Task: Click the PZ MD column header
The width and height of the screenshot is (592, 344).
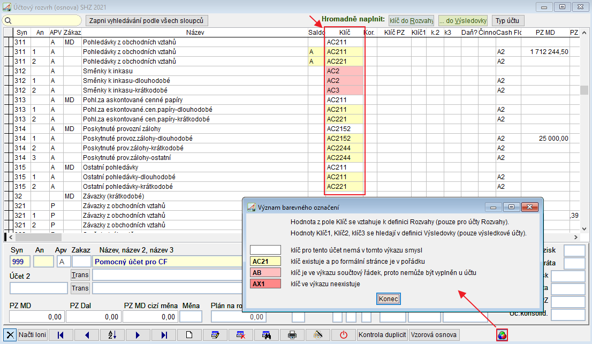Action: pyautogui.click(x=545, y=33)
